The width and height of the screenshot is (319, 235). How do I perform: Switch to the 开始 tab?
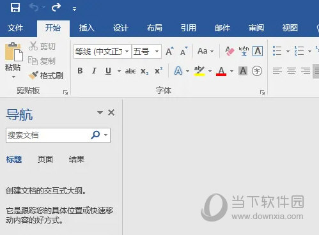[53, 28]
